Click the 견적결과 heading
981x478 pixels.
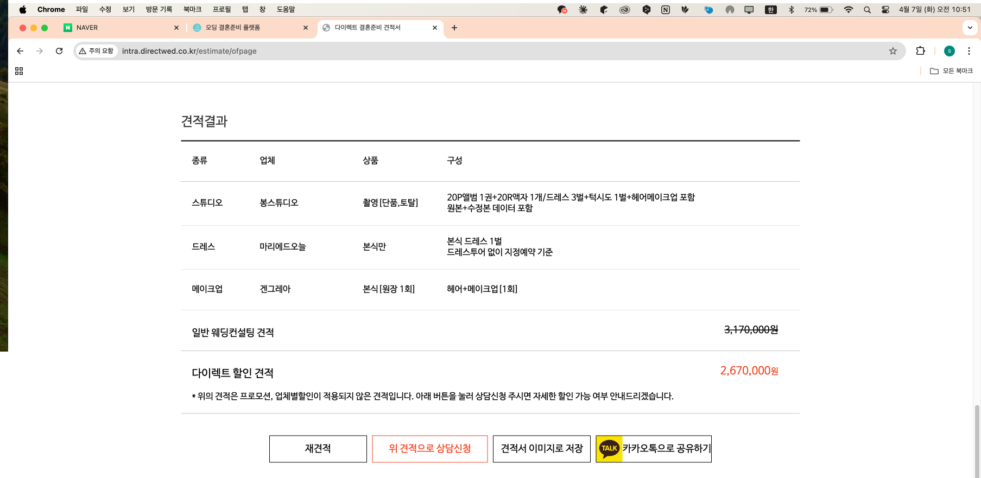[x=204, y=121]
